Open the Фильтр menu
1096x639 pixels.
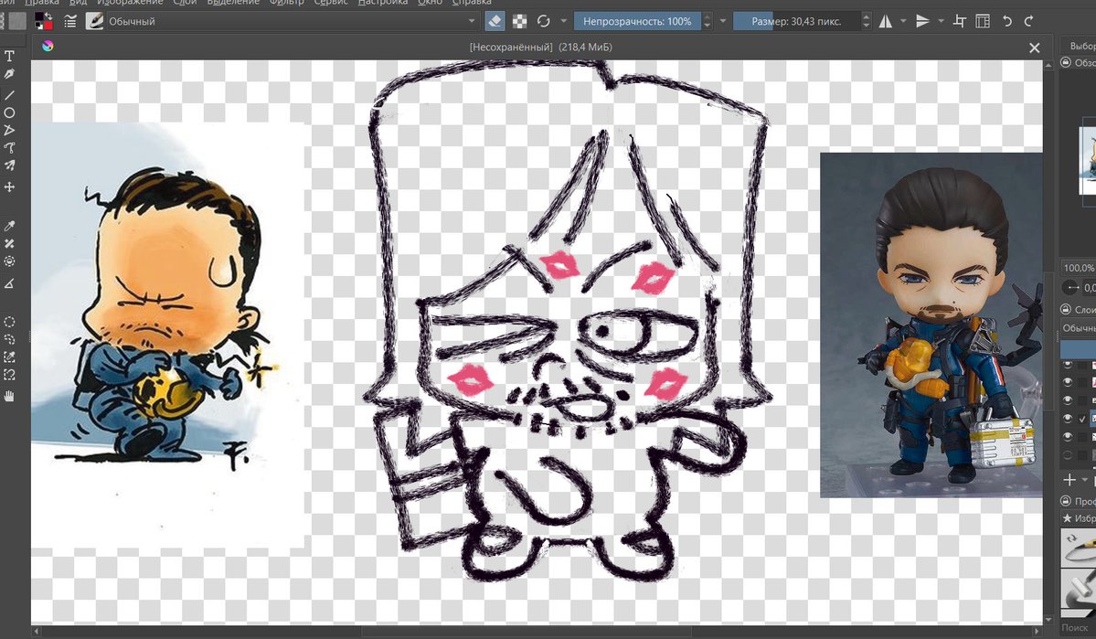pos(287,3)
